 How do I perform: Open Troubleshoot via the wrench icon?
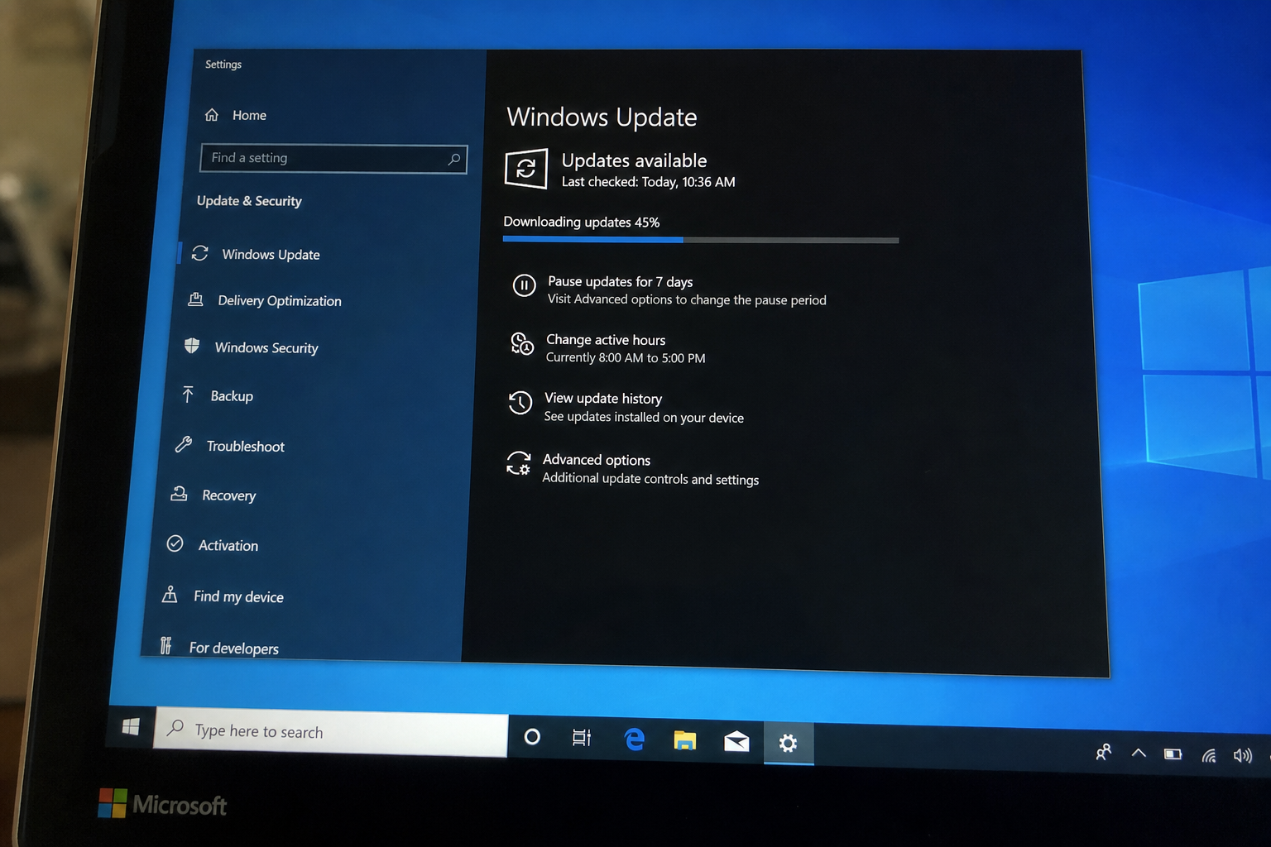(x=184, y=444)
